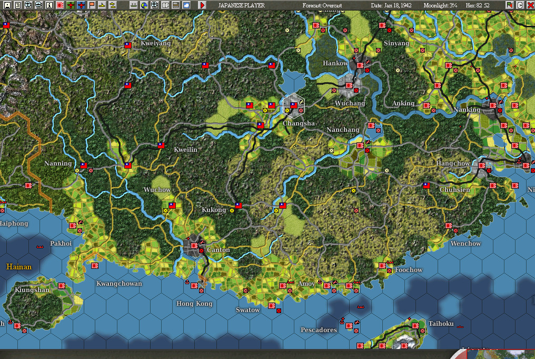
Task: Select the red plane on blue background icon
Action: pos(81,5)
